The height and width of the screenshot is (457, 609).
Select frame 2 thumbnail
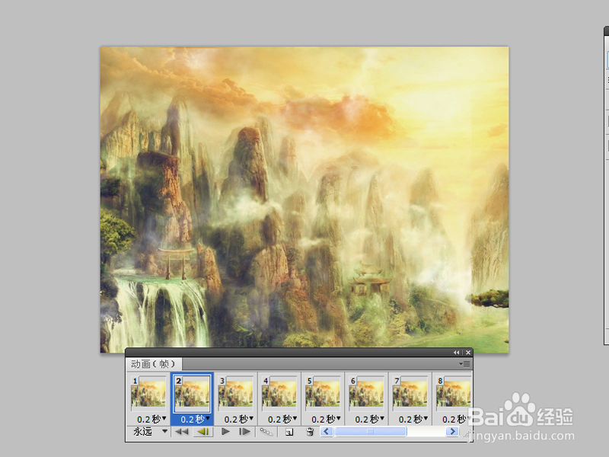pos(192,394)
